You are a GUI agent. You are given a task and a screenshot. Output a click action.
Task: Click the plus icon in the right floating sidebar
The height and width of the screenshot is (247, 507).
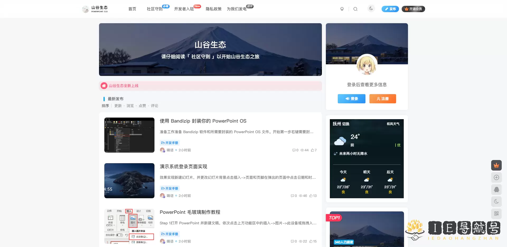(x=496, y=177)
